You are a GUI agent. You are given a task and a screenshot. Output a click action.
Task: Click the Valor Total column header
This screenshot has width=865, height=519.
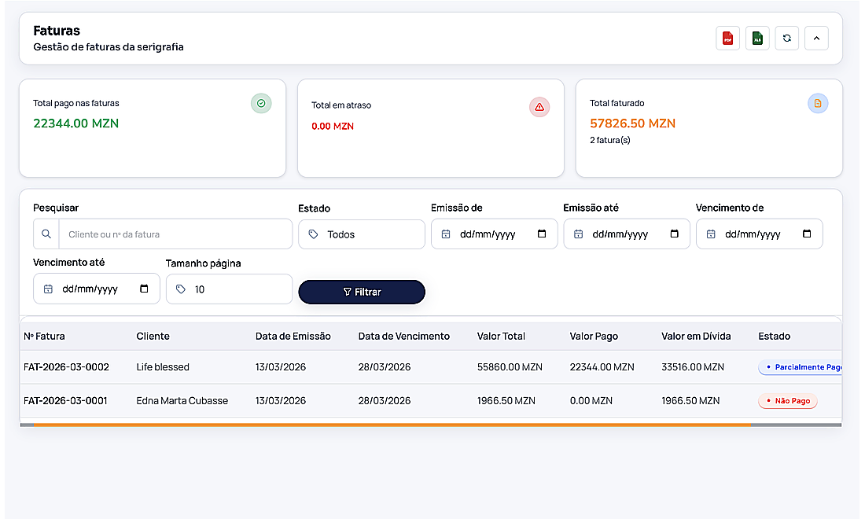pos(501,337)
